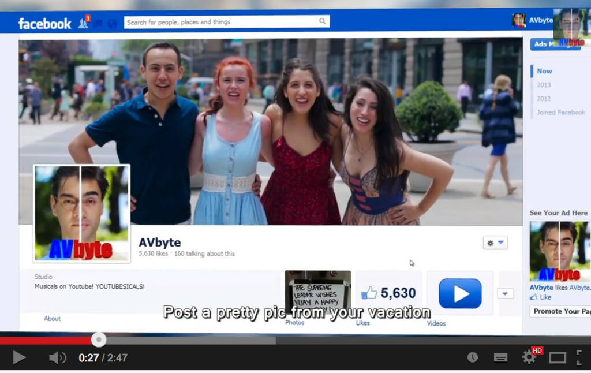Open the Videos play tile

(460, 293)
